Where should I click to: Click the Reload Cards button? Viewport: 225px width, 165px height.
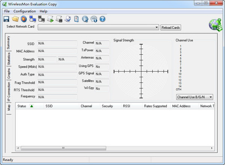[171, 27]
